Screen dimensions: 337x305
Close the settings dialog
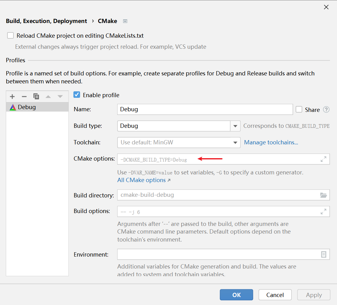pyautogui.click(x=326, y=7)
